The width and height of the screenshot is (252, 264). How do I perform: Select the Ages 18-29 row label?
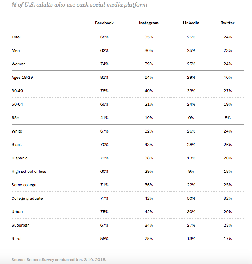[22, 77]
